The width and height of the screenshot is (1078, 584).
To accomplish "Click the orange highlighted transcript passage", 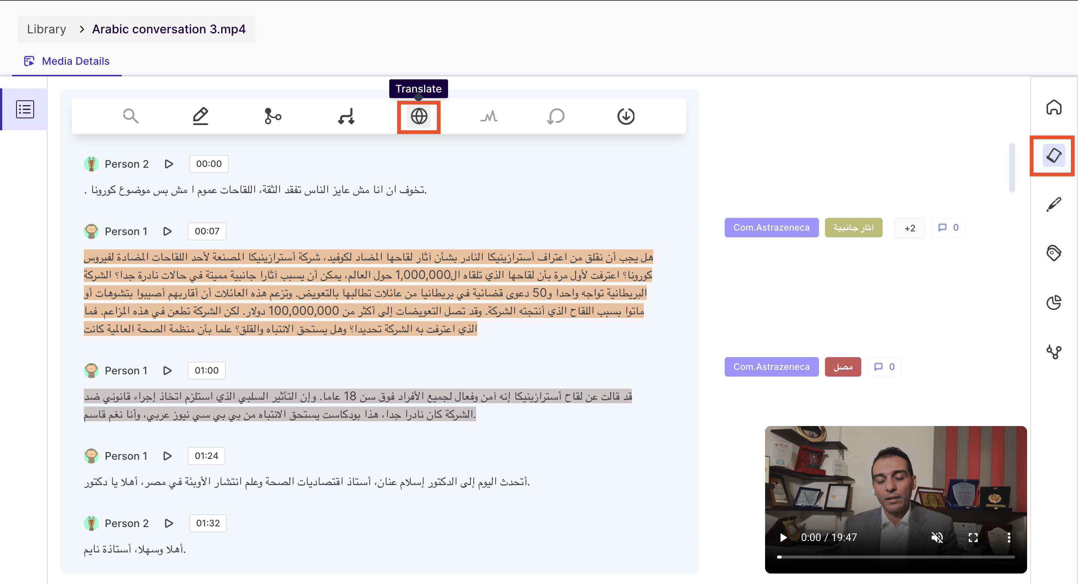I will click(x=368, y=293).
